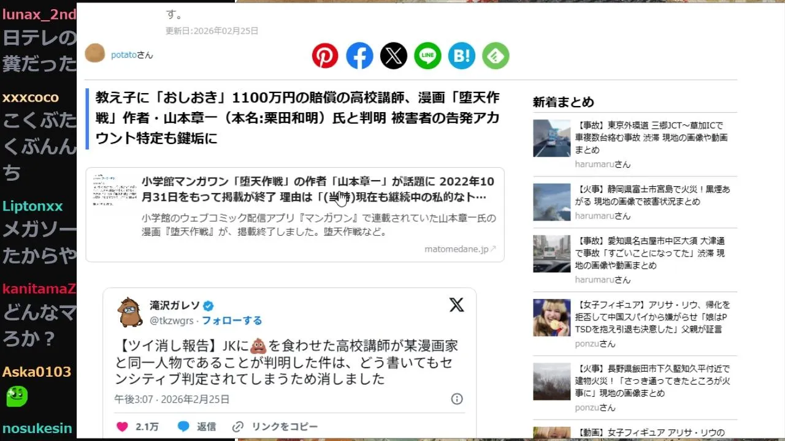
Task: Share the article on X
Action: pyautogui.click(x=394, y=56)
